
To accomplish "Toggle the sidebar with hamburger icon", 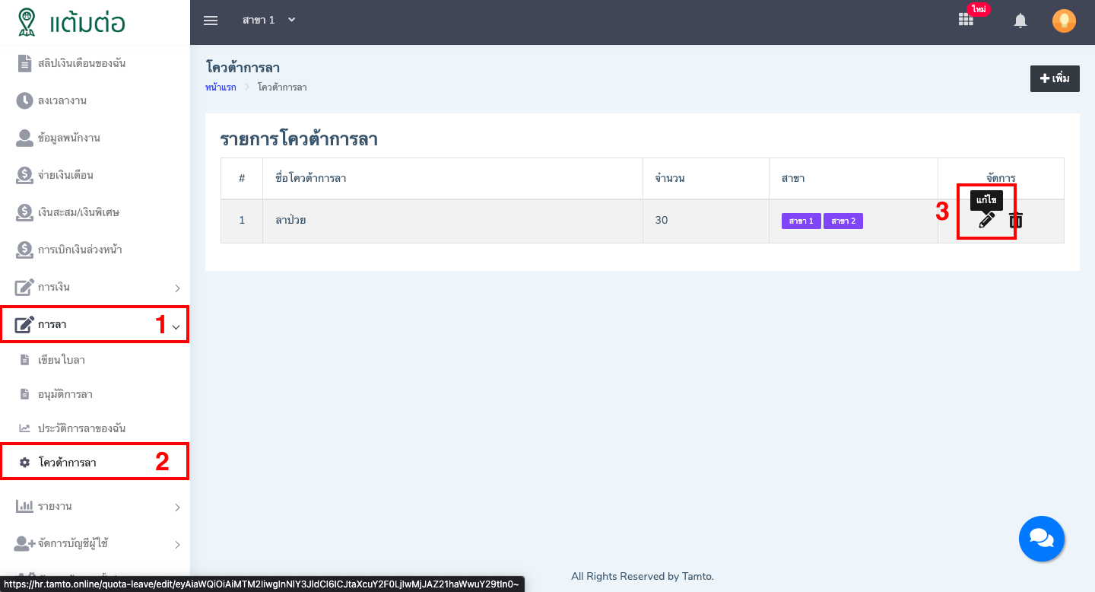I will [211, 21].
